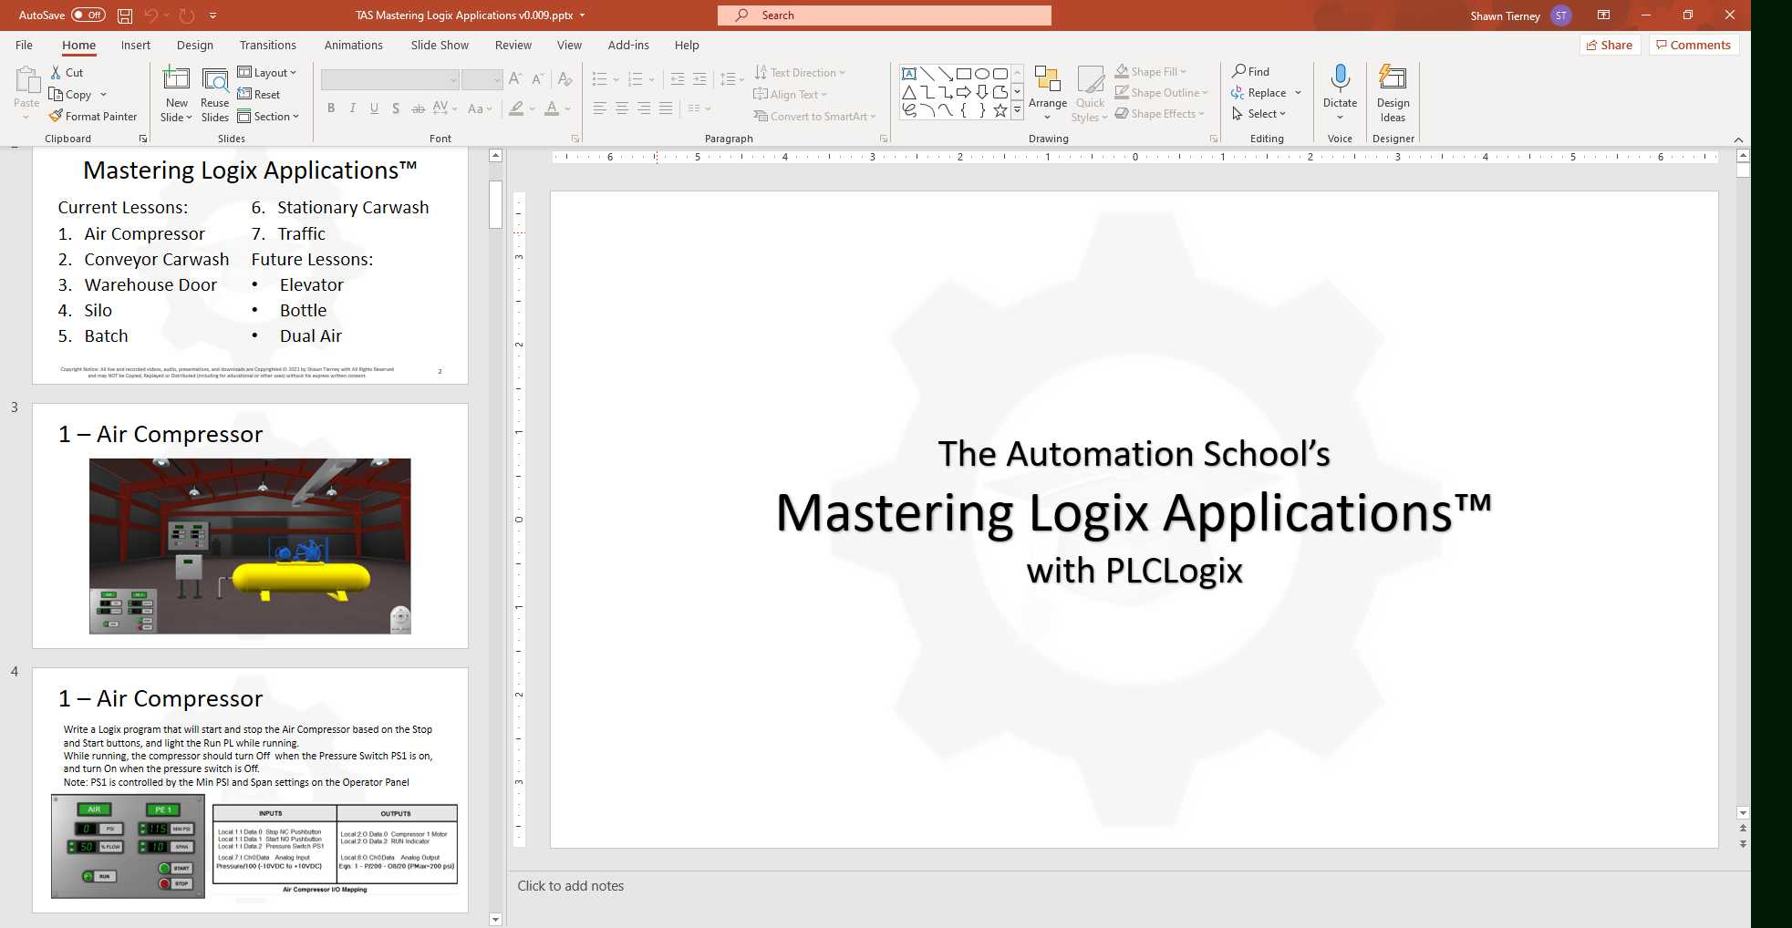The height and width of the screenshot is (928, 1792).
Task: Switch to the Animations tab
Action: 353,45
